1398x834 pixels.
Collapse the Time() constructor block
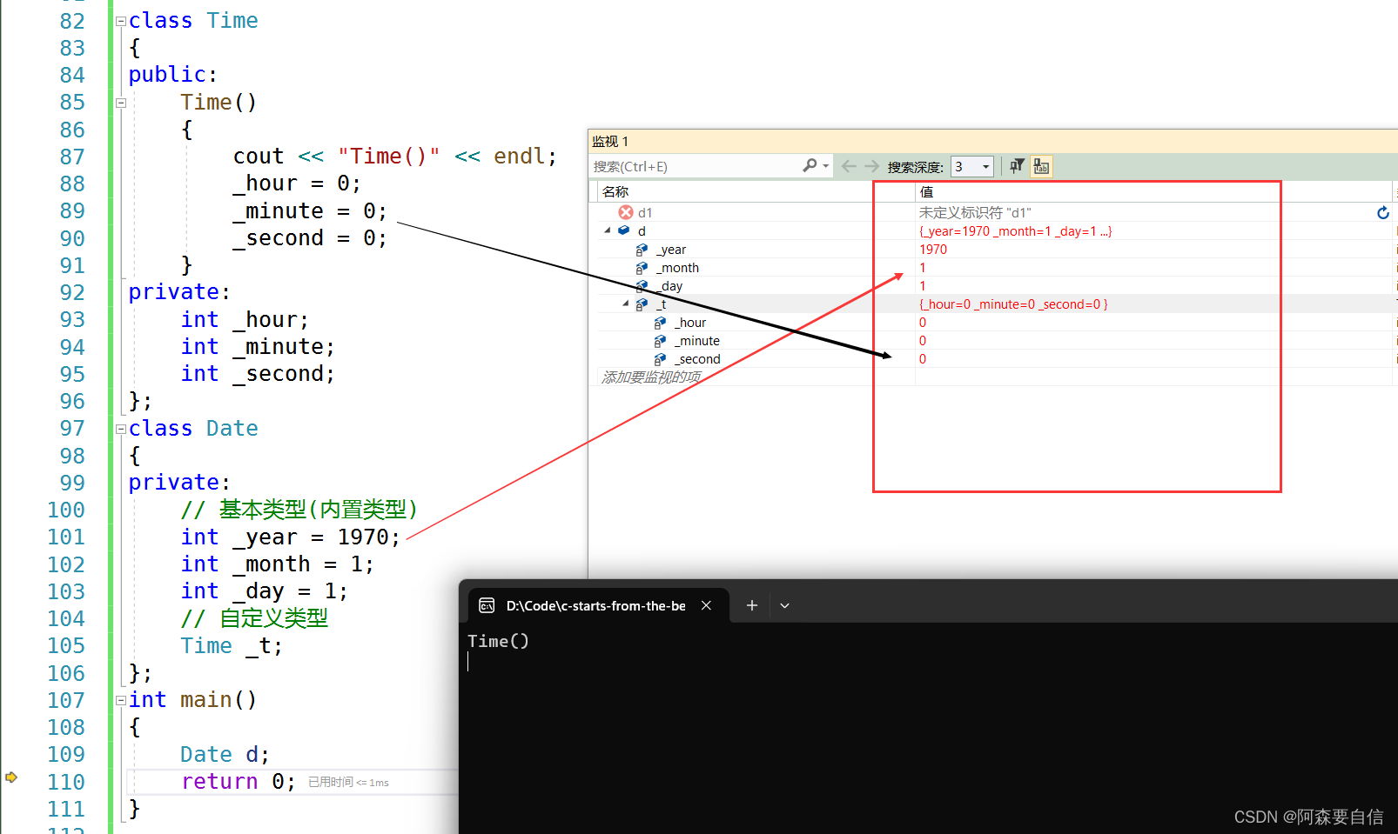point(121,103)
